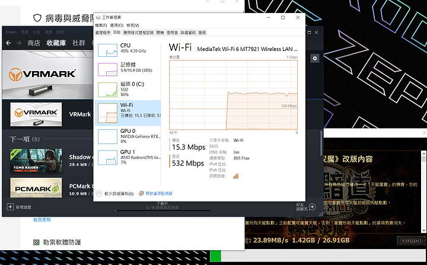The width and height of the screenshot is (427, 265).
Task: Select the 磁碟 0 (C:) SSD item
Action: tap(128, 90)
